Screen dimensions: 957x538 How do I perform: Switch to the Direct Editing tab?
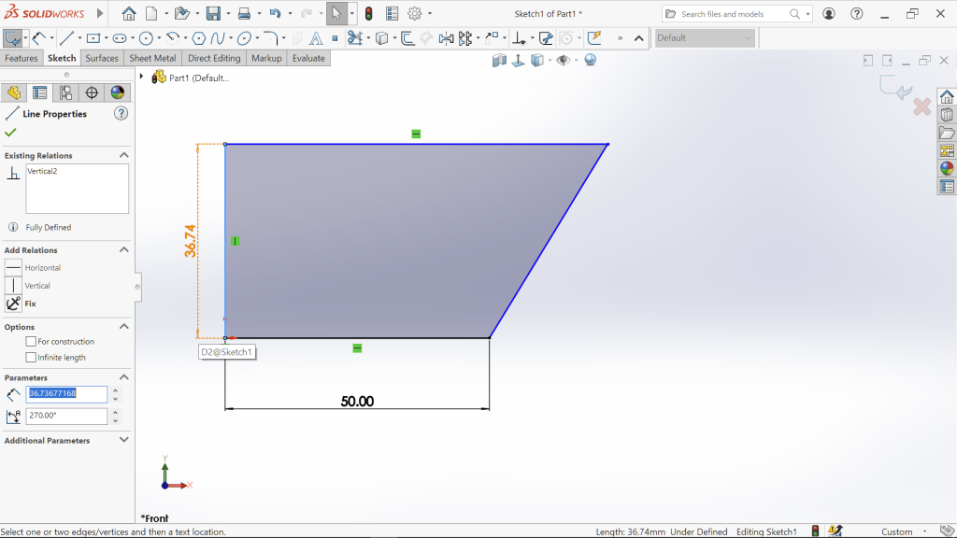coord(214,58)
